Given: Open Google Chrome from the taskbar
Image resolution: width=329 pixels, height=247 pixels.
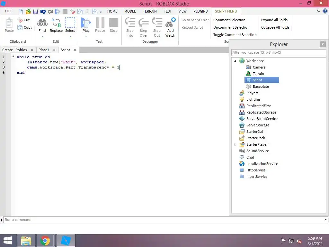Looking at the screenshot, I should pyautogui.click(x=45, y=241).
